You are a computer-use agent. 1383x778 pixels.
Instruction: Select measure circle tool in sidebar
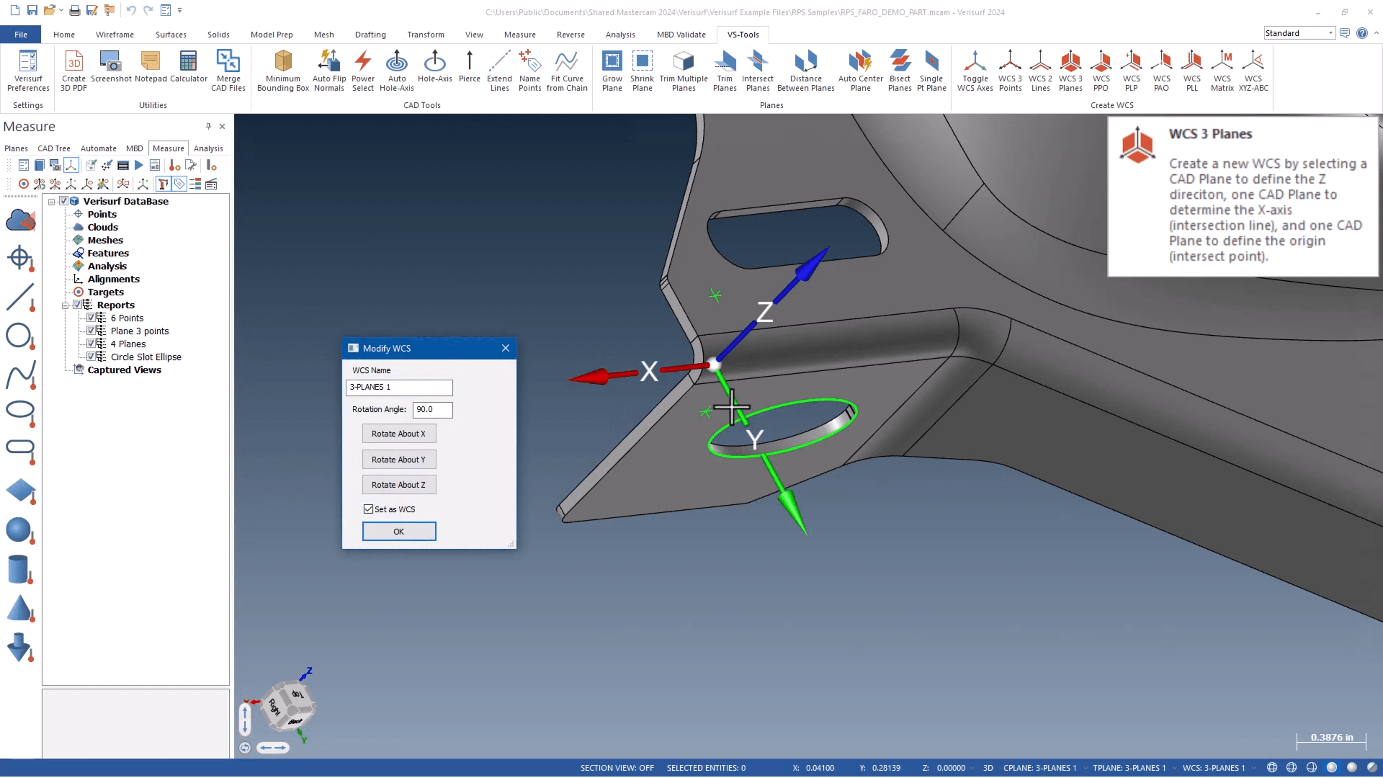(x=20, y=336)
